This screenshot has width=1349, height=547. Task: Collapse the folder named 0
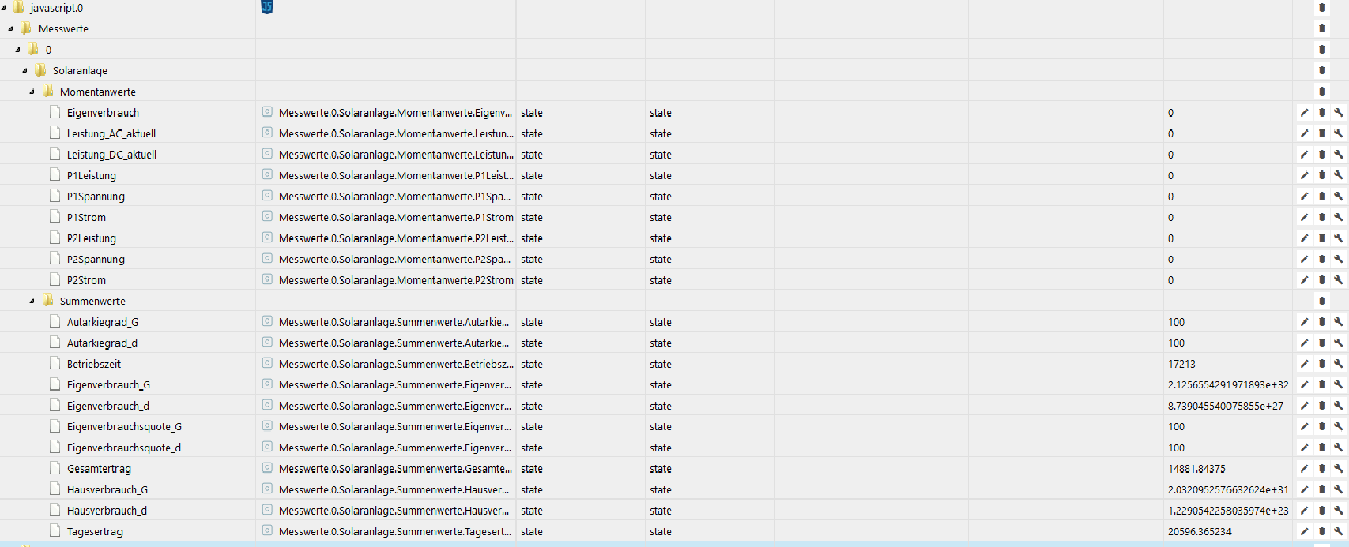click(17, 50)
